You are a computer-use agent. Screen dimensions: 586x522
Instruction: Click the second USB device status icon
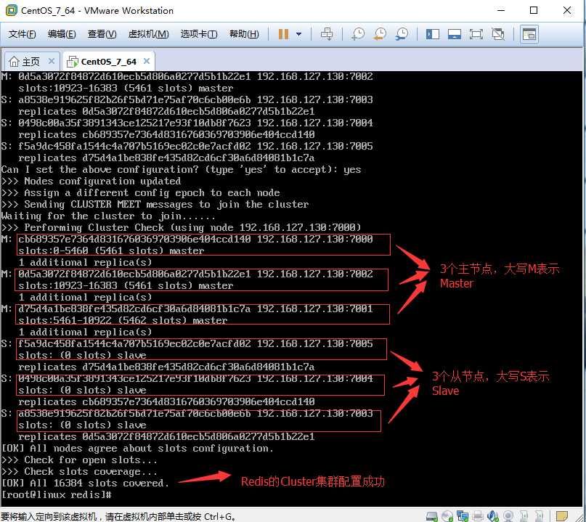[x=539, y=516]
